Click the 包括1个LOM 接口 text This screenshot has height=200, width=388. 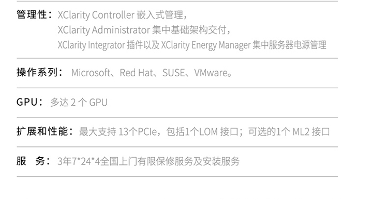pos(202,132)
